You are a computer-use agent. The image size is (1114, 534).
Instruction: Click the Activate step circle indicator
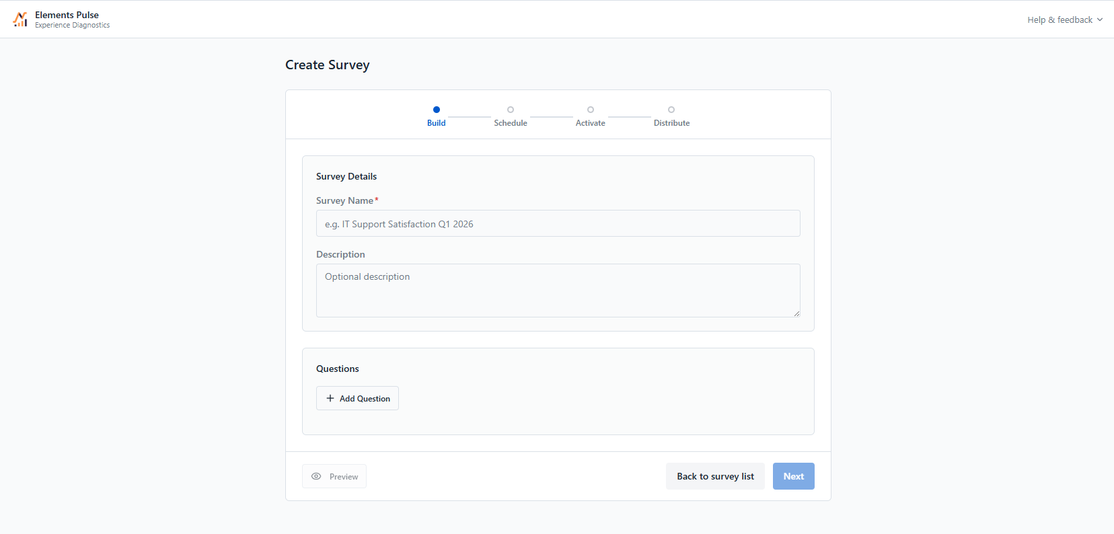click(591, 110)
